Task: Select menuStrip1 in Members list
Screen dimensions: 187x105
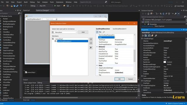Action: pos(59,39)
